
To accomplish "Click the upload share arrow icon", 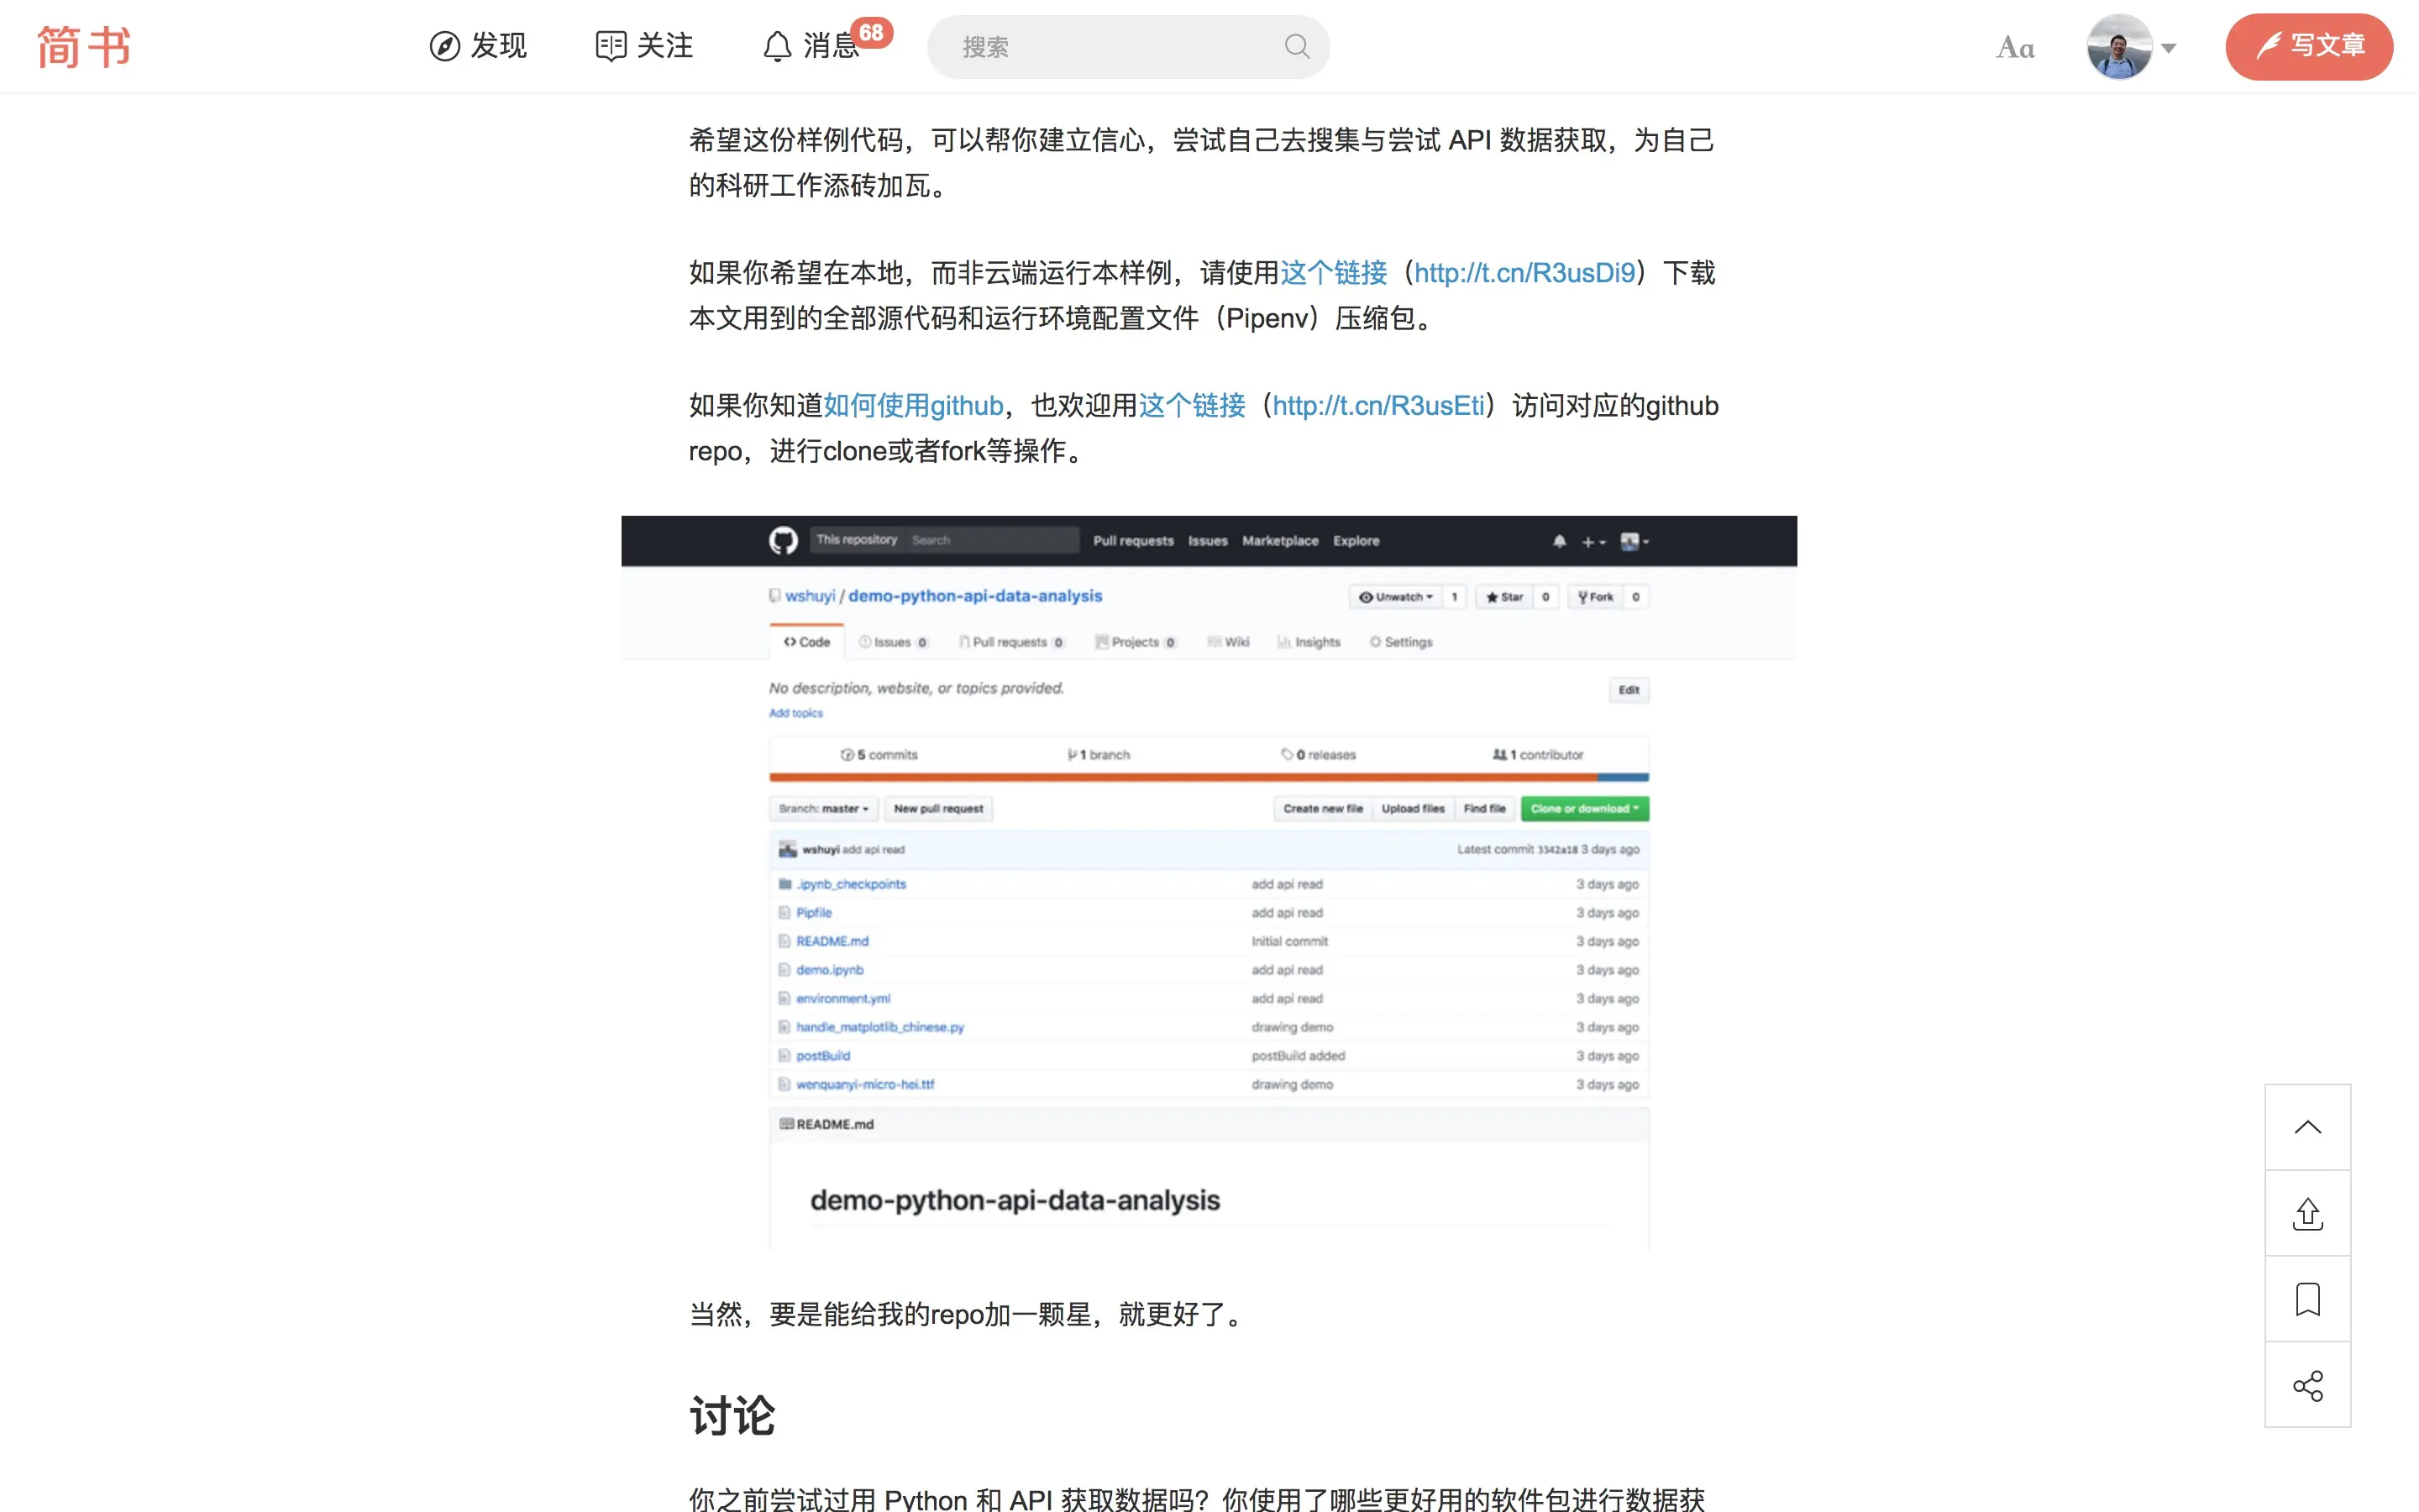I will pos(2307,1213).
